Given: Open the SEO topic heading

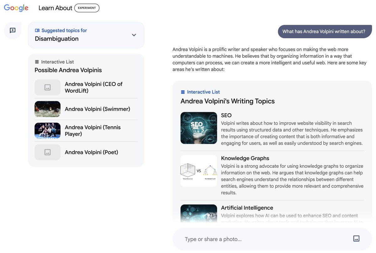Looking at the screenshot, I should (226, 115).
